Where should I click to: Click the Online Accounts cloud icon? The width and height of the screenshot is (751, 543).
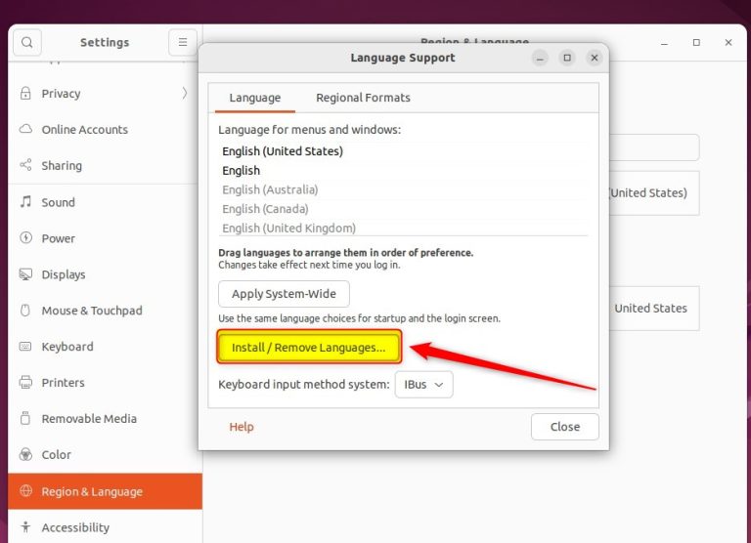click(x=25, y=129)
